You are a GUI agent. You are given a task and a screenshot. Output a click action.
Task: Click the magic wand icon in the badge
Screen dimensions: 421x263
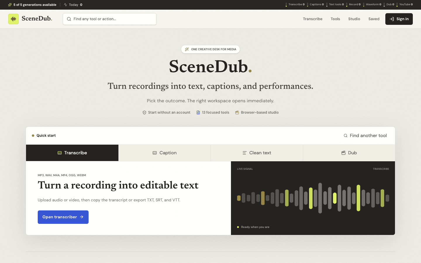[x=187, y=49]
